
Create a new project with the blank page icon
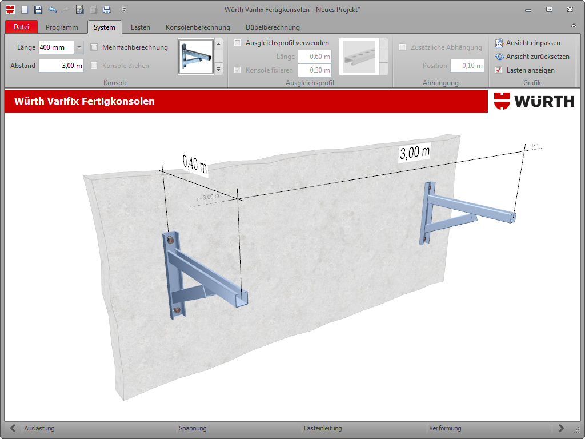point(25,9)
